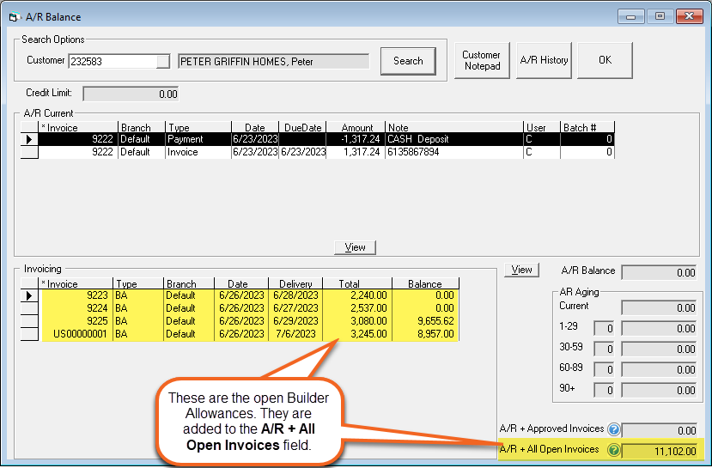Click the A/R Balance value field
This screenshot has height=468, width=712.
click(659, 272)
